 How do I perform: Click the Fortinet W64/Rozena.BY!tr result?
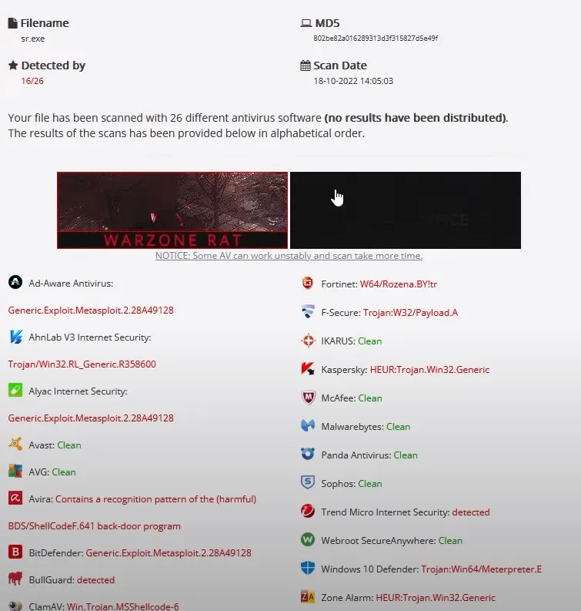tap(399, 284)
